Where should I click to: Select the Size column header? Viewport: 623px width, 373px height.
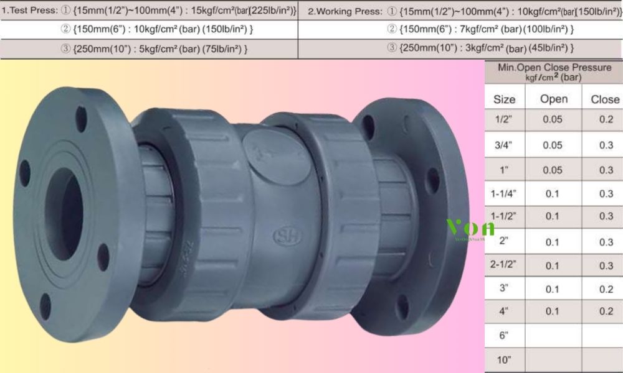504,99
